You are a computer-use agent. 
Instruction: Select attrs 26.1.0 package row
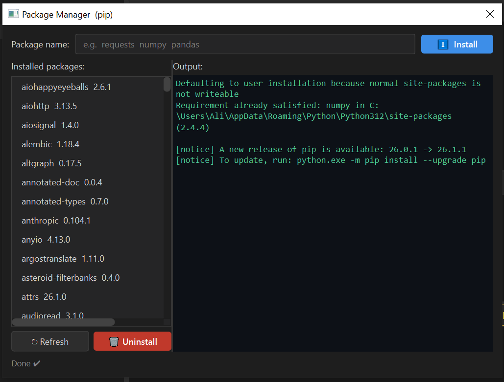click(x=87, y=297)
